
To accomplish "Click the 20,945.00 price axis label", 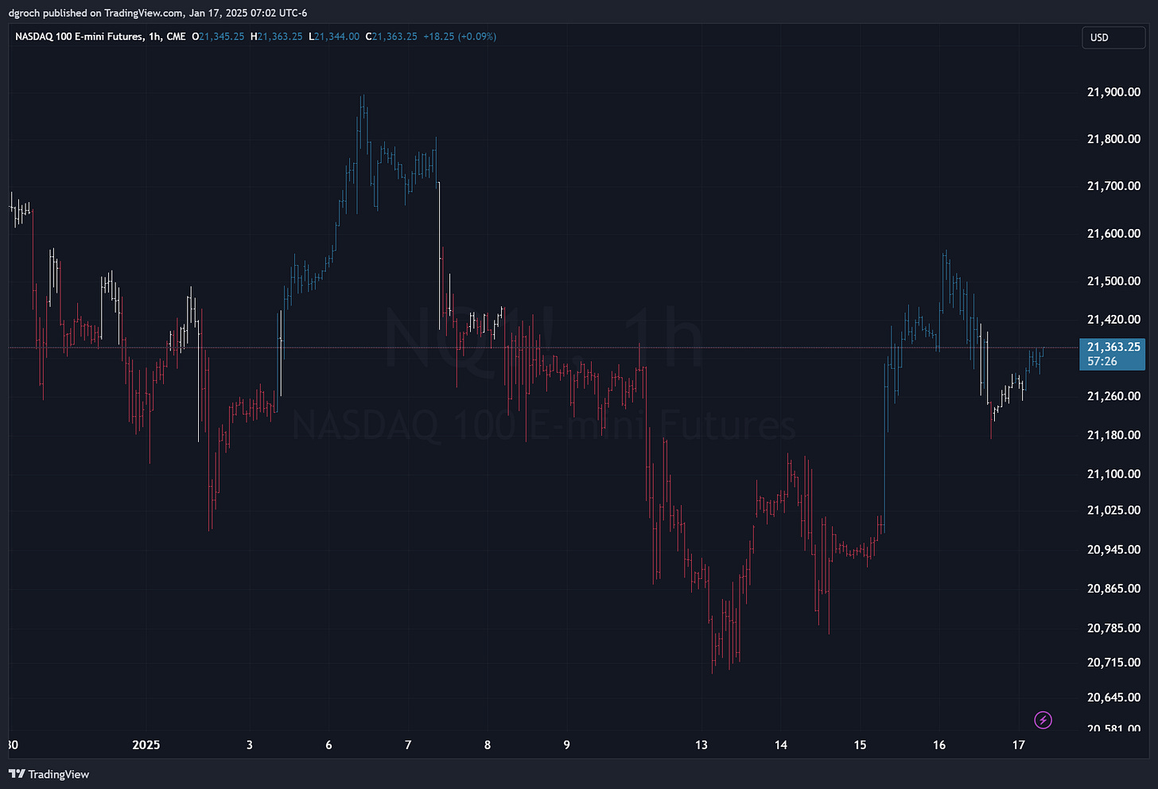I will point(1113,550).
